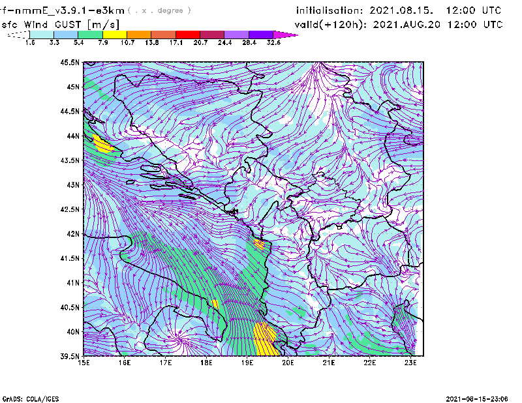Click the model name 'nmmE_v3.9.1-e3km' text
522x403 pixels.
[68, 10]
